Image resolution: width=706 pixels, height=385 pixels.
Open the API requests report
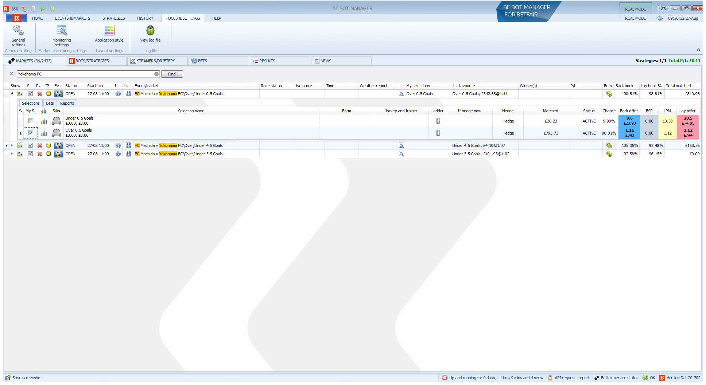click(x=569, y=378)
